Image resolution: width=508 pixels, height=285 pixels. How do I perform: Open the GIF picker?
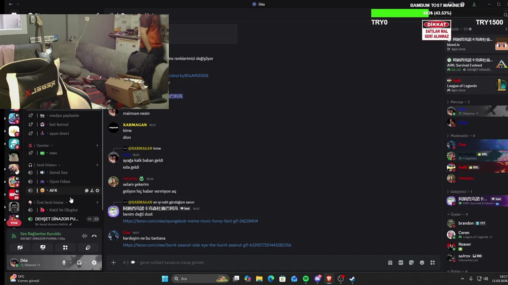(x=401, y=262)
